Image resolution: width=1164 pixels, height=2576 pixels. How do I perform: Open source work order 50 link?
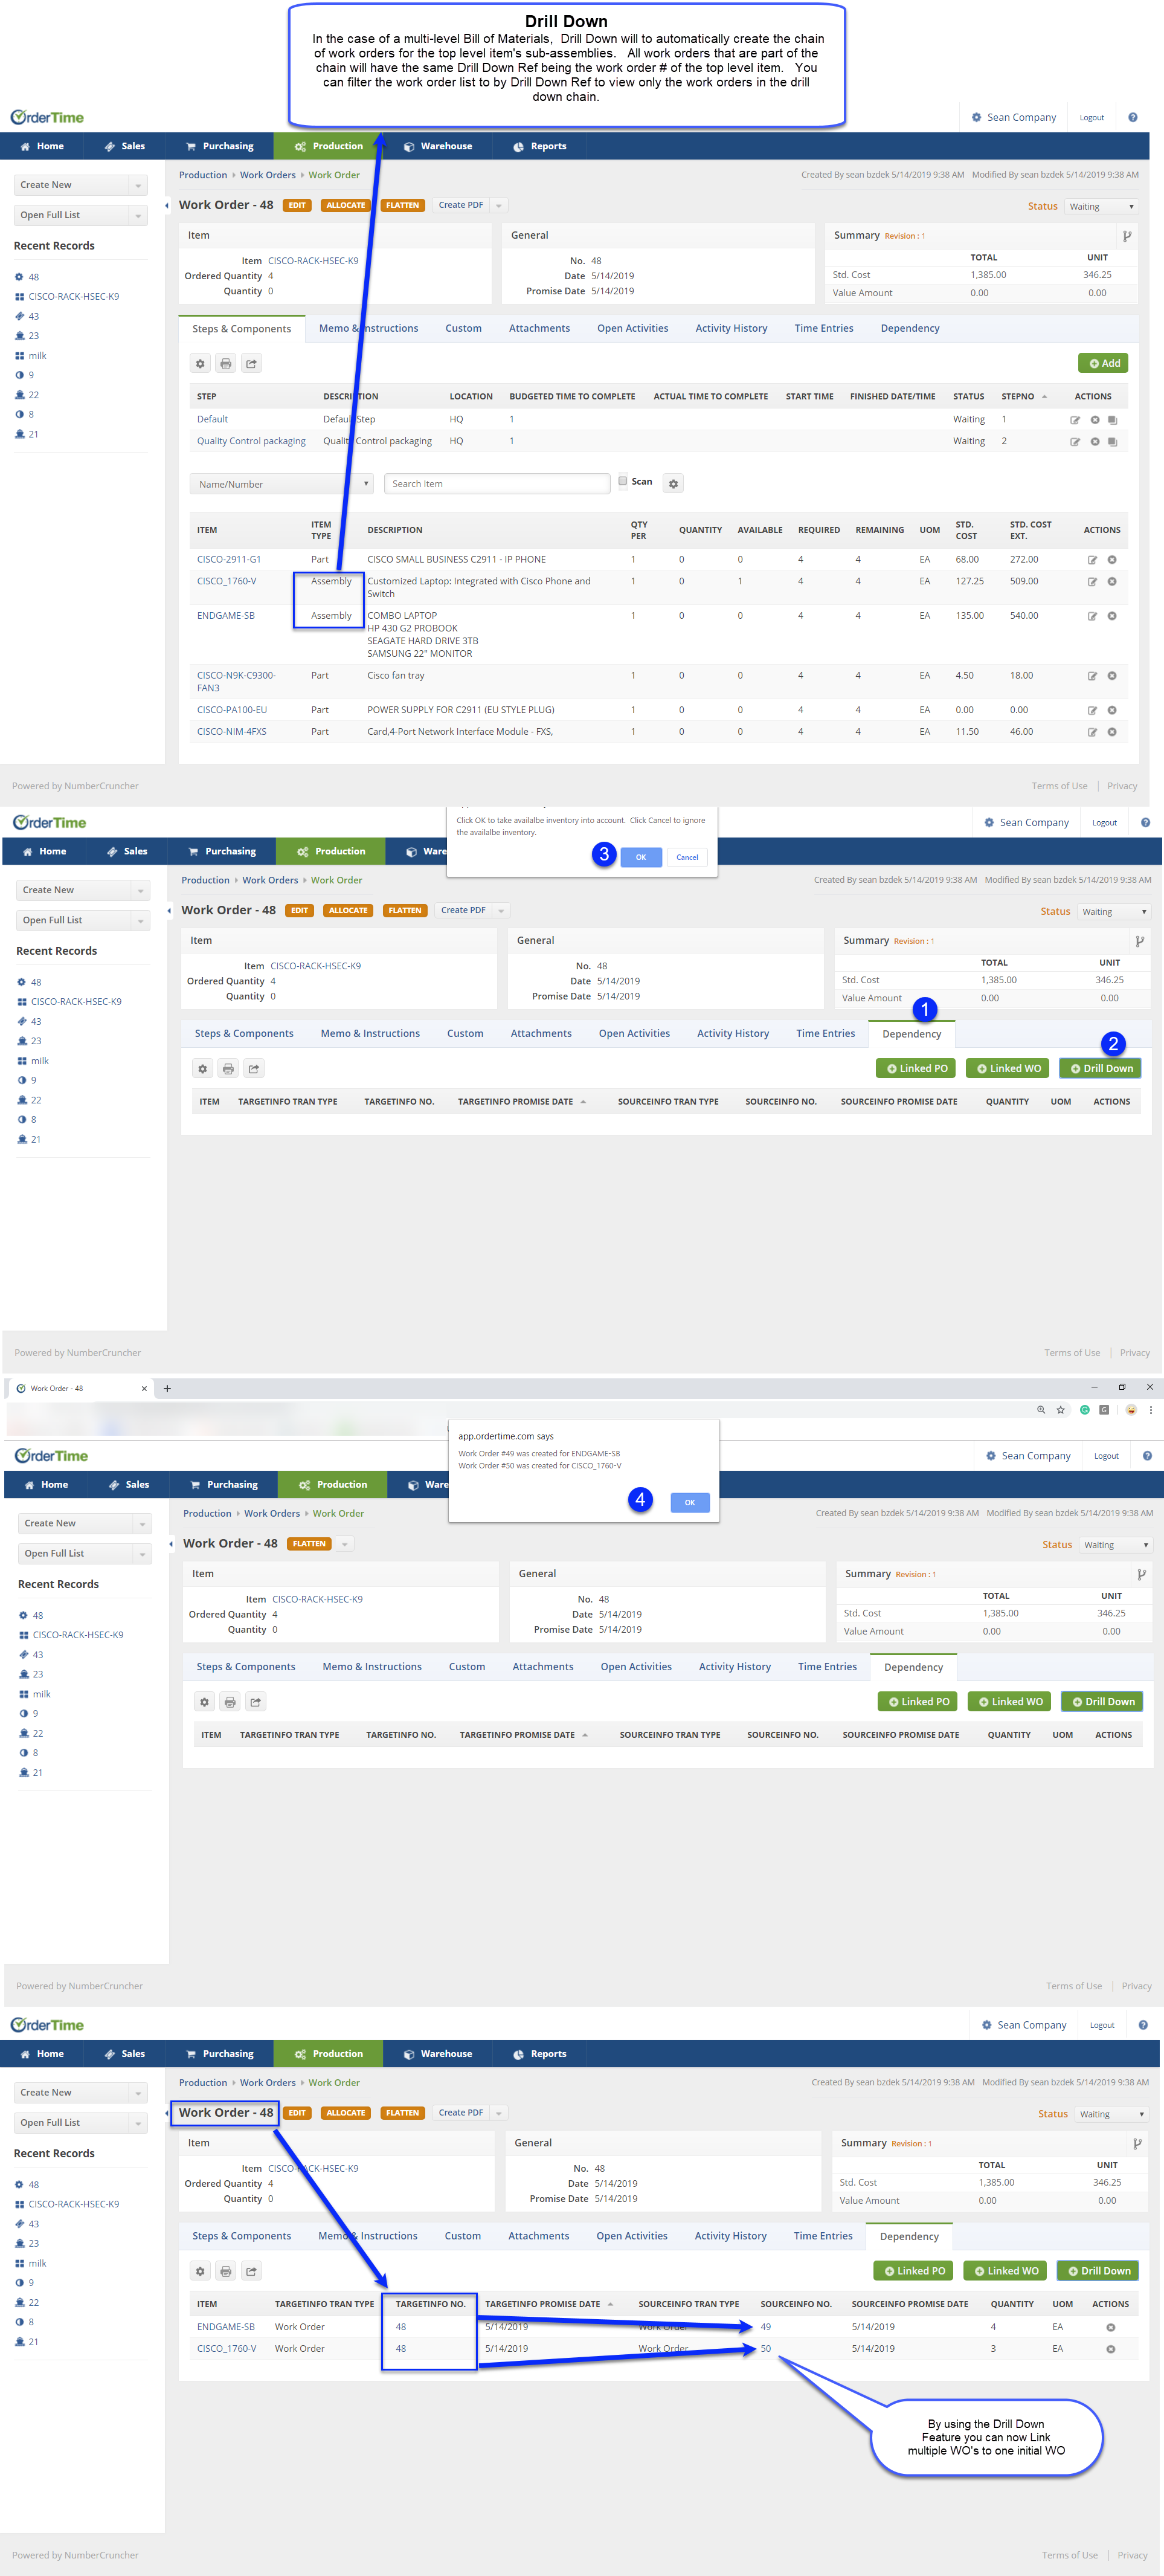[x=765, y=2349]
